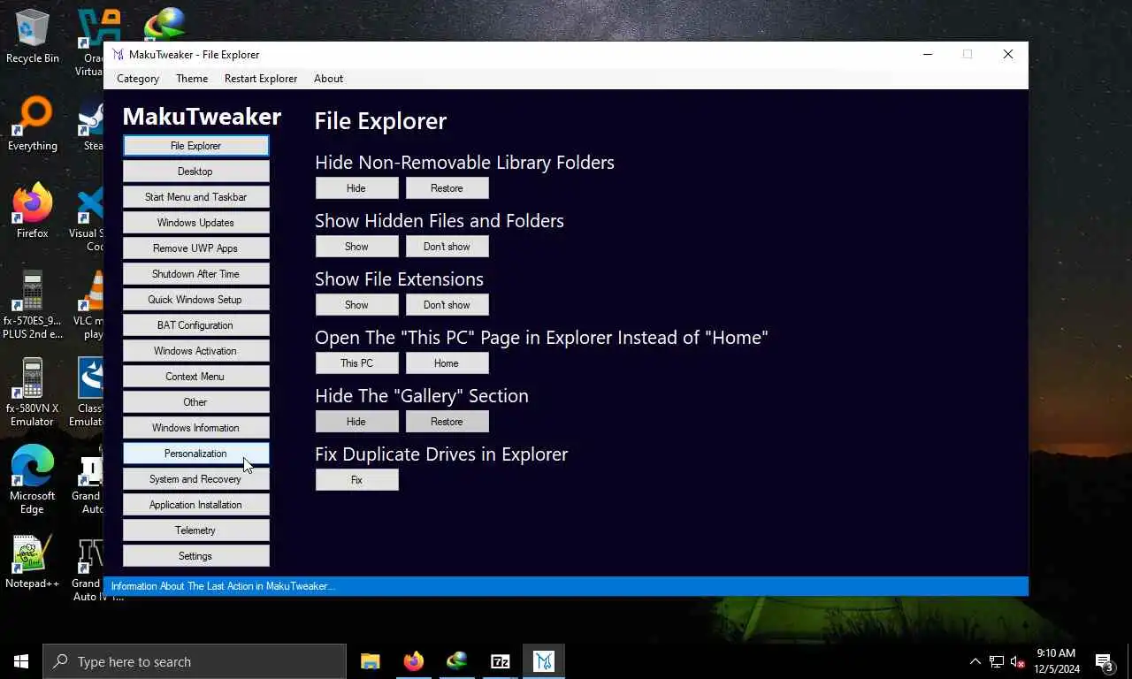Select the Personalization category
1132x679 pixels.
pos(195,454)
